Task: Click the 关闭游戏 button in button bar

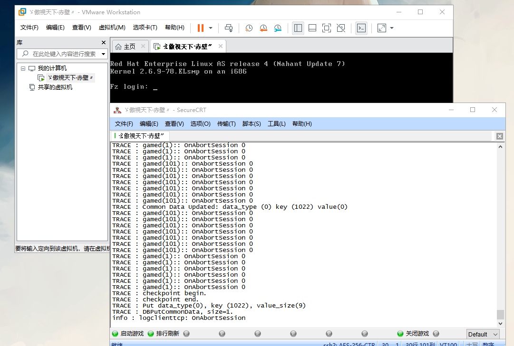Action: tap(413, 334)
